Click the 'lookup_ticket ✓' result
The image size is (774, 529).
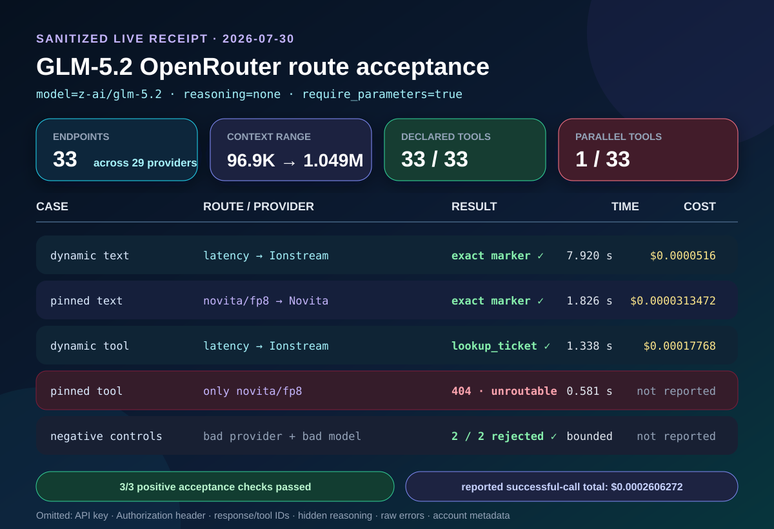coord(501,346)
